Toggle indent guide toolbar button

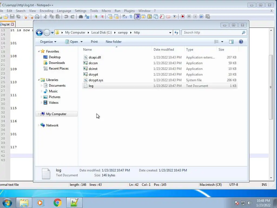[137, 17]
